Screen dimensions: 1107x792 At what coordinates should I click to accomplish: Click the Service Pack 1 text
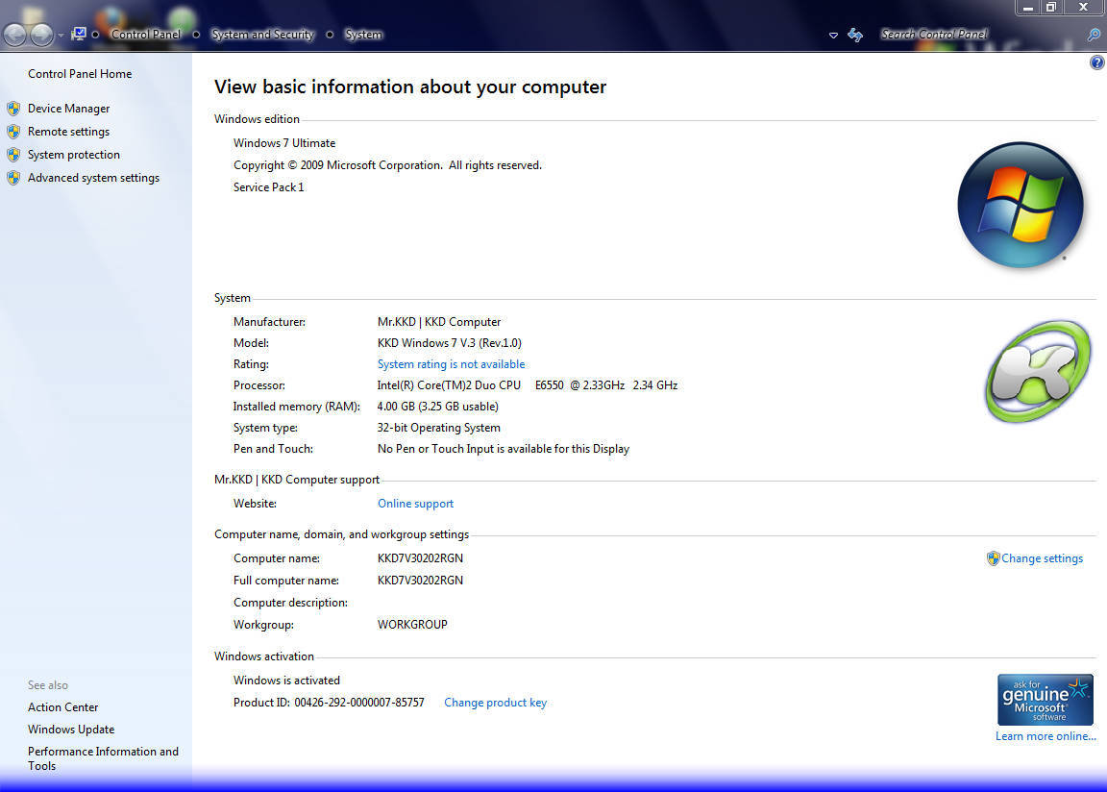pyautogui.click(x=268, y=187)
